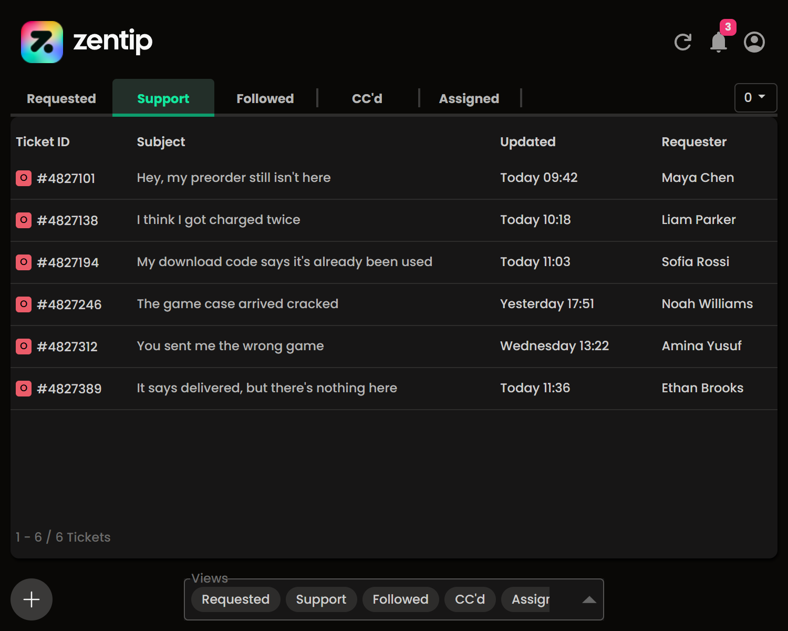This screenshot has width=788, height=631.
Task: Click open status icon for ticket #4827138
Action: [x=24, y=220]
